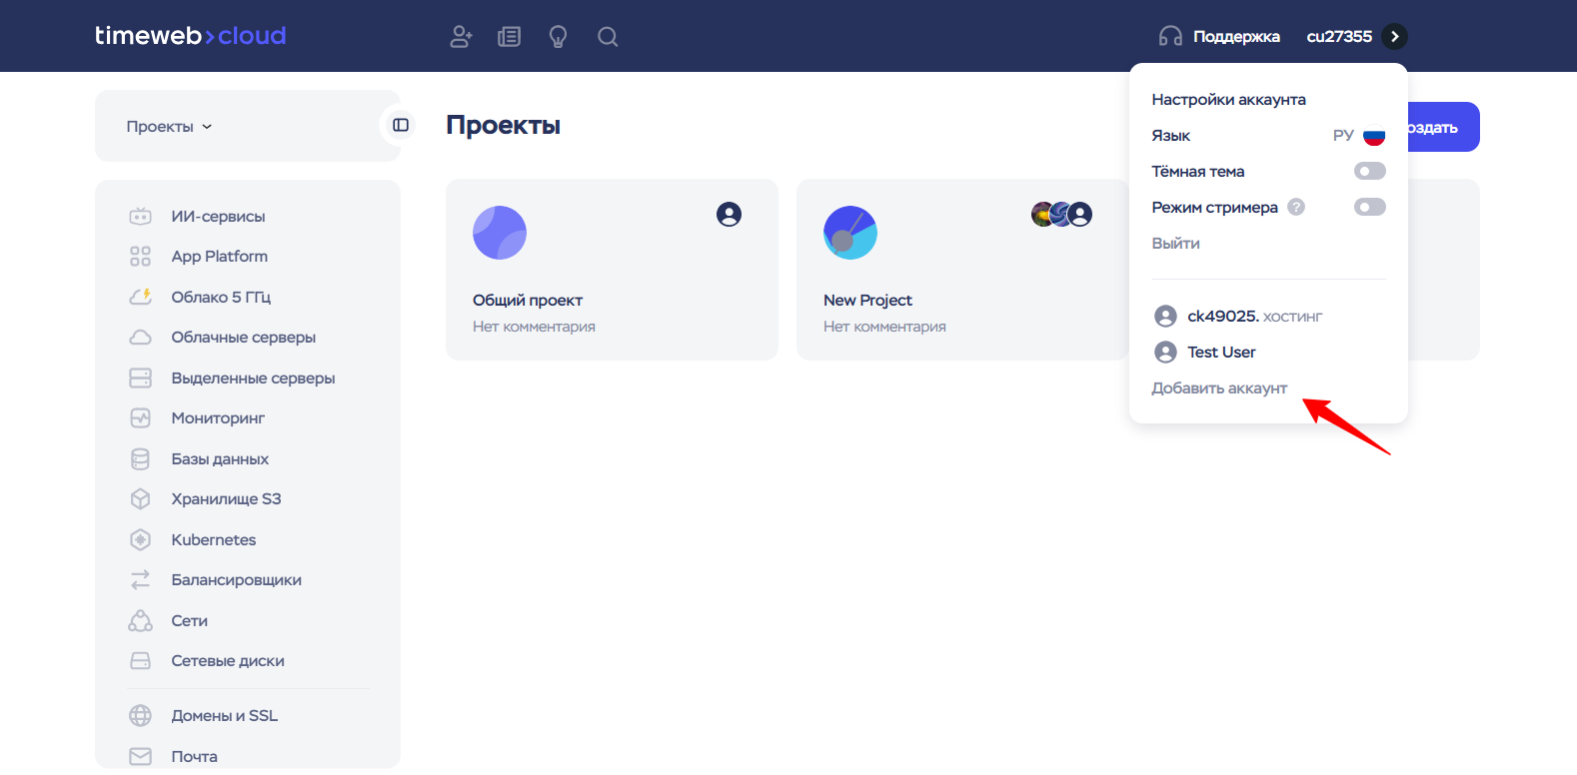Open the Базы данных sidebar link
The width and height of the screenshot is (1577, 775).
(220, 459)
